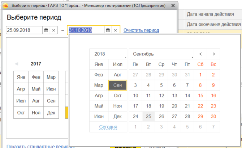Screen dimensions: 242x148
Task: Close the Выберите период dialog window
Action: [x=172, y=6]
